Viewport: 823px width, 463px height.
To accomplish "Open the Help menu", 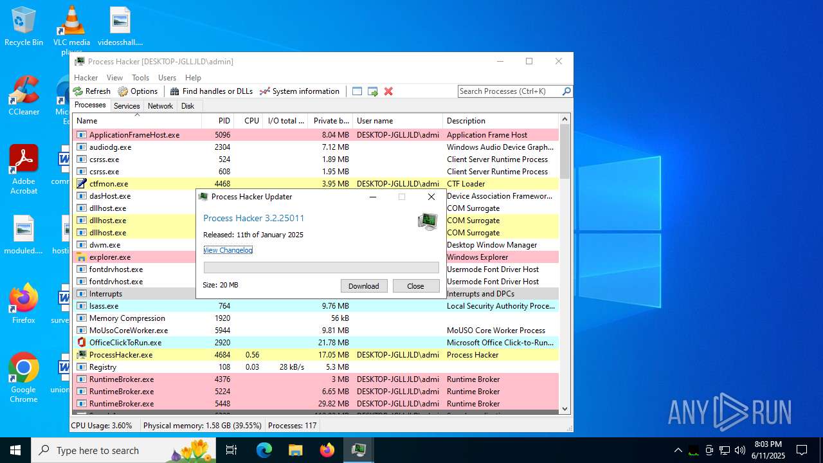I will point(193,78).
